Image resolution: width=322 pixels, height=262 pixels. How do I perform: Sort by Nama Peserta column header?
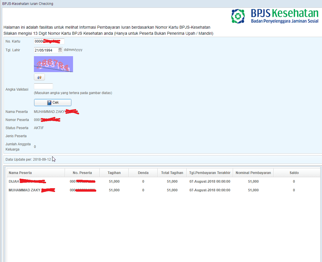coord(36,173)
